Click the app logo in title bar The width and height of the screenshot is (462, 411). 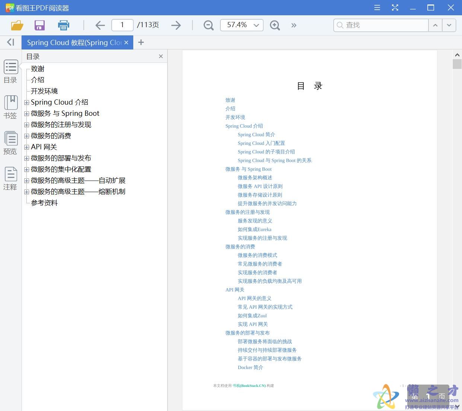10,8
